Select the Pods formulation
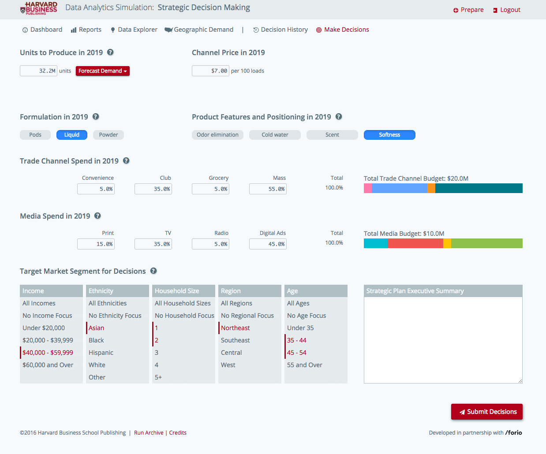 [x=35, y=135]
